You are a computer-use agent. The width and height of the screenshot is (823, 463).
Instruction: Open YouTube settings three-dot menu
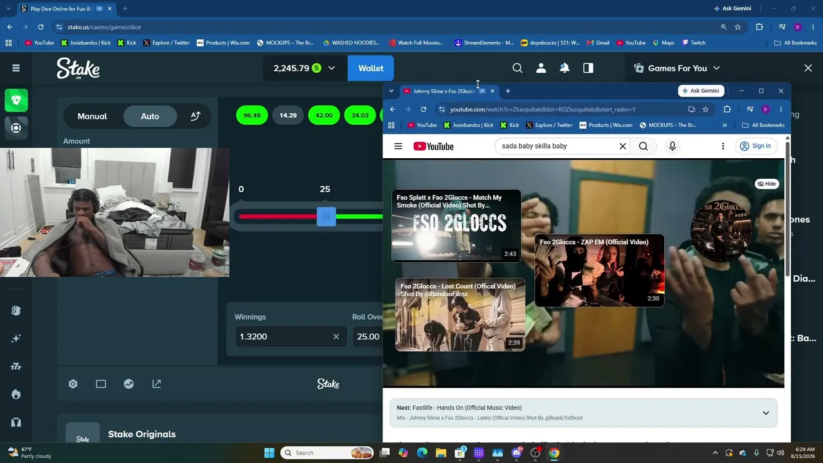(723, 147)
